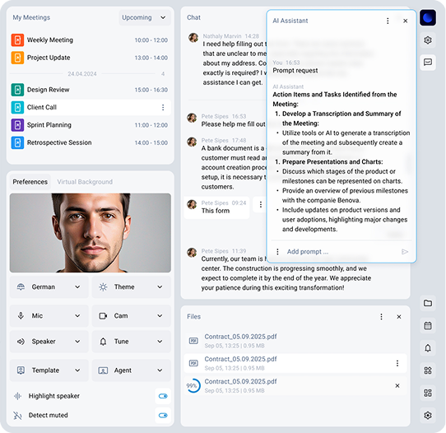446x433 pixels.
Task: Switch to the Virtual Background tab
Action: coord(85,182)
